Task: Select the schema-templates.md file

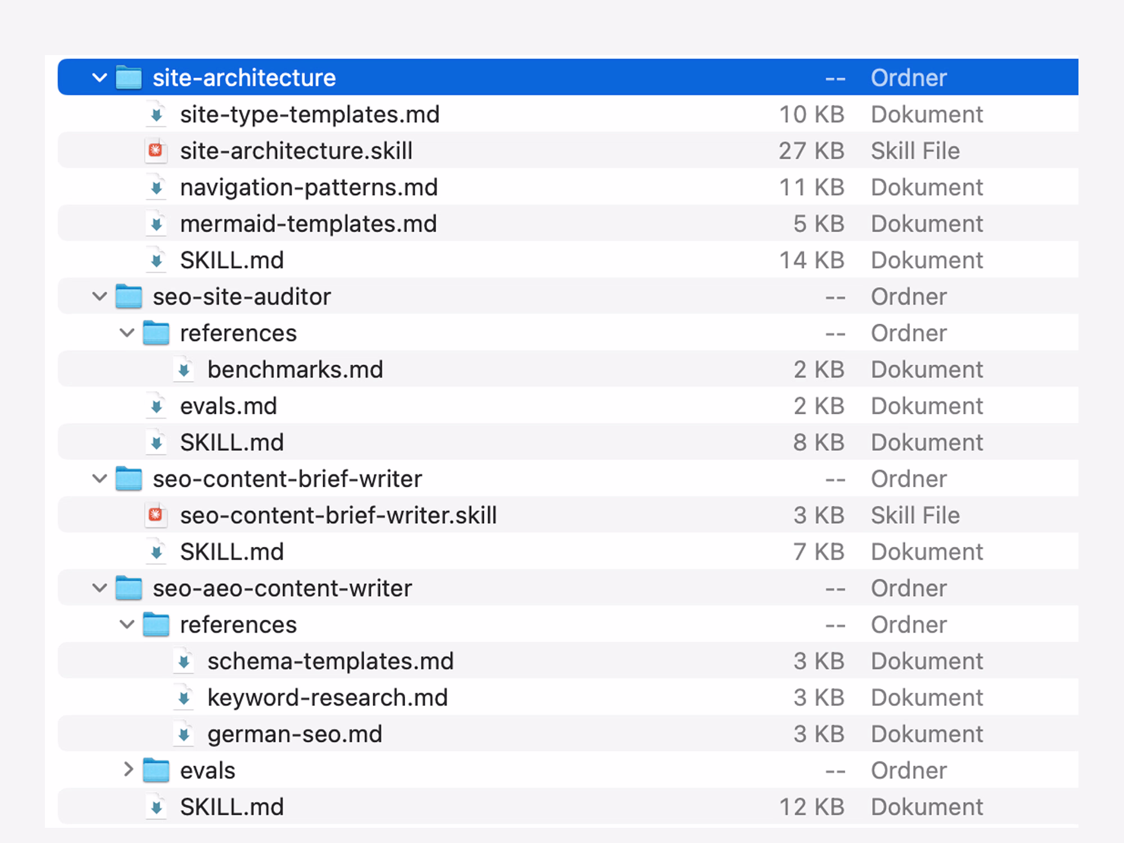Action: [330, 661]
